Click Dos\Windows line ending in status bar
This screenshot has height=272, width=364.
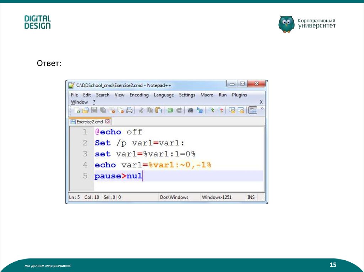pos(174,197)
